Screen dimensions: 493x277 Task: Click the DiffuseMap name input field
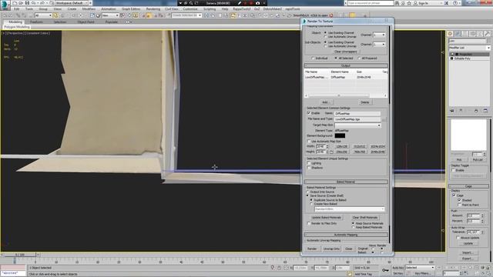point(357,113)
